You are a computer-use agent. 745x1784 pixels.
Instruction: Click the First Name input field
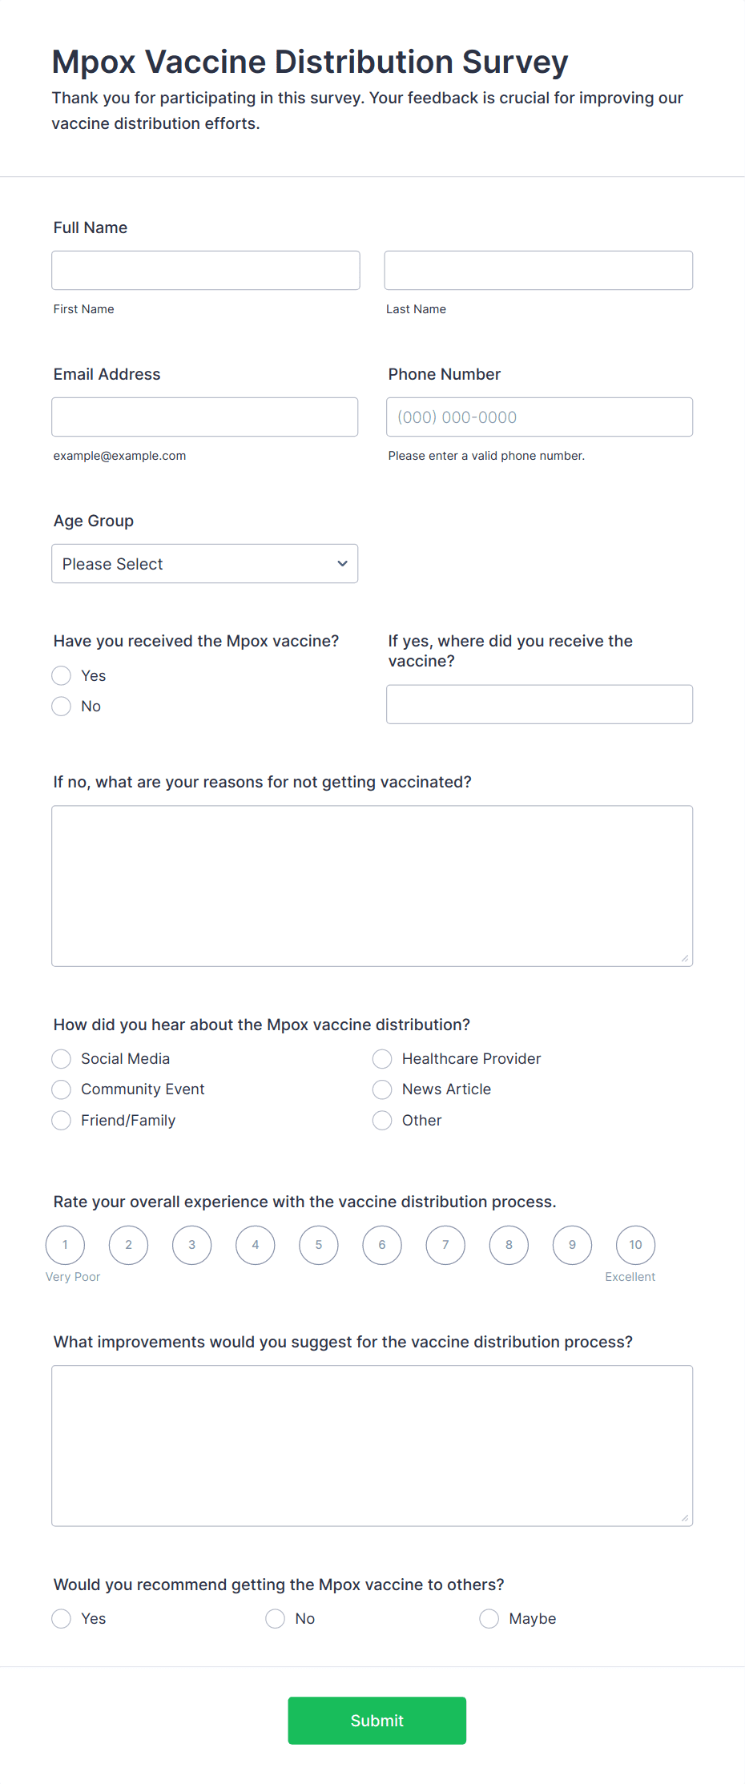coord(206,270)
